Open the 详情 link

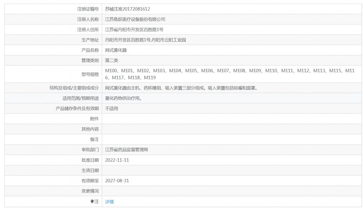click(110, 202)
